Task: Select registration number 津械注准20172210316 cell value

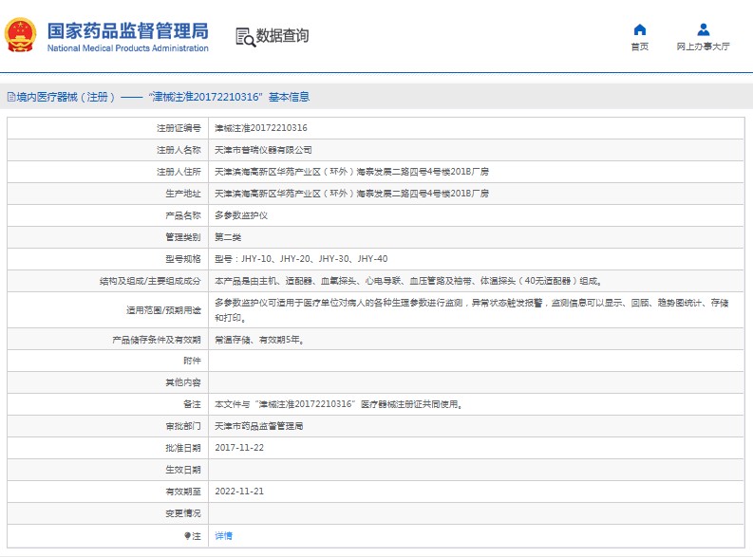Action: 261,128
